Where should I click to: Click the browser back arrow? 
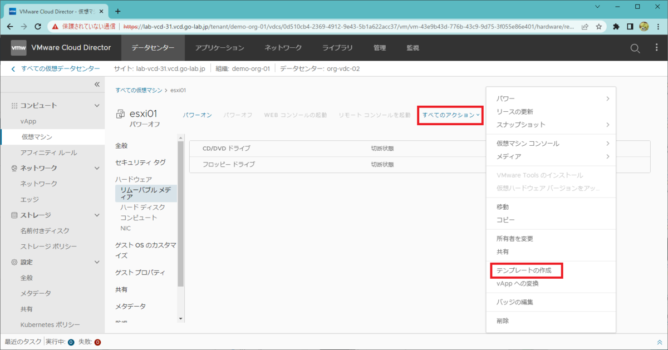click(10, 26)
